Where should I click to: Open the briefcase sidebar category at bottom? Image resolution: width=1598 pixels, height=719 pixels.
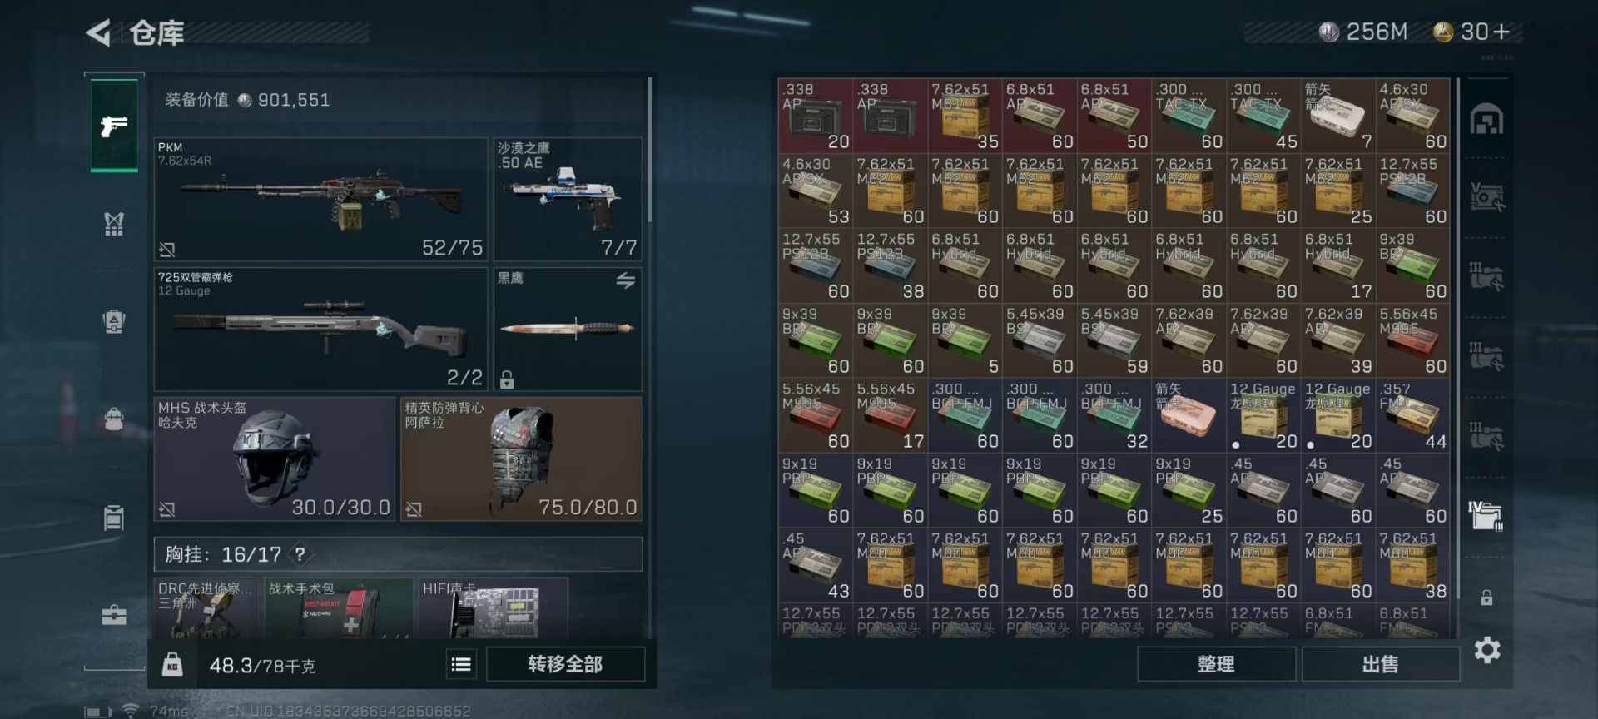[114, 615]
